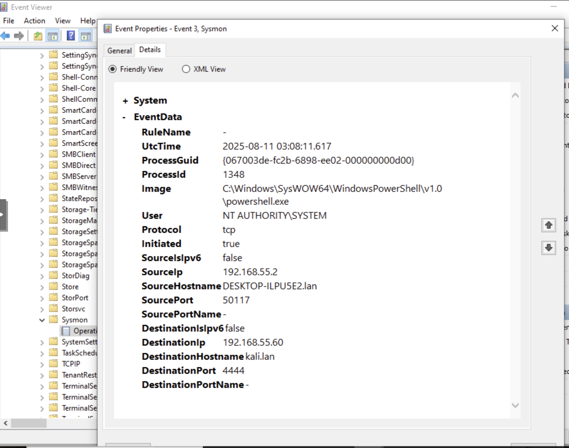Switch to the General tab
569x448 pixels.
pos(119,51)
